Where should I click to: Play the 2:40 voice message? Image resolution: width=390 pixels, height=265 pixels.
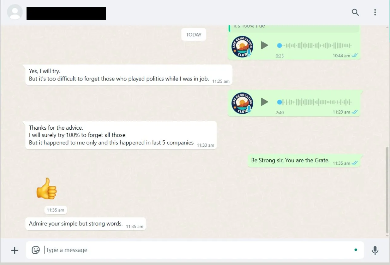[x=264, y=102]
